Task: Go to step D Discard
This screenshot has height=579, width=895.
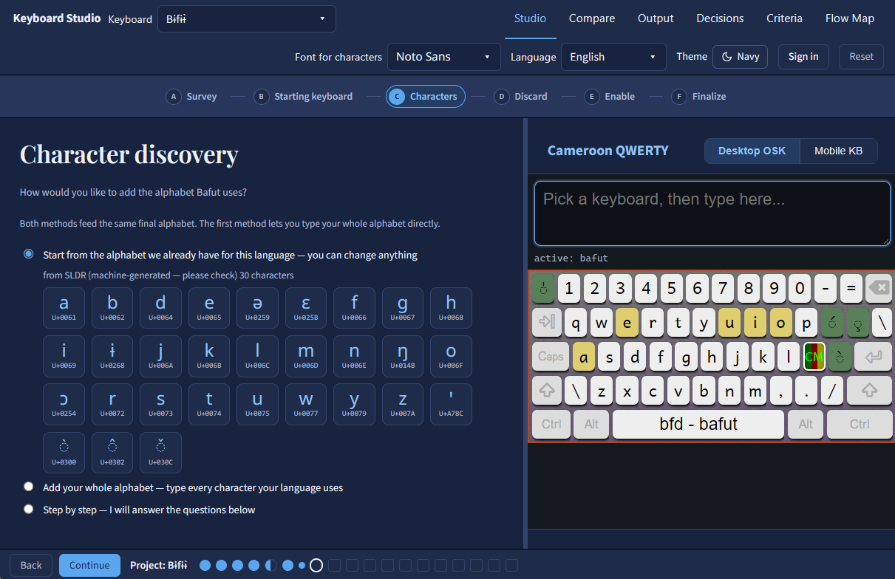Action: coord(521,96)
